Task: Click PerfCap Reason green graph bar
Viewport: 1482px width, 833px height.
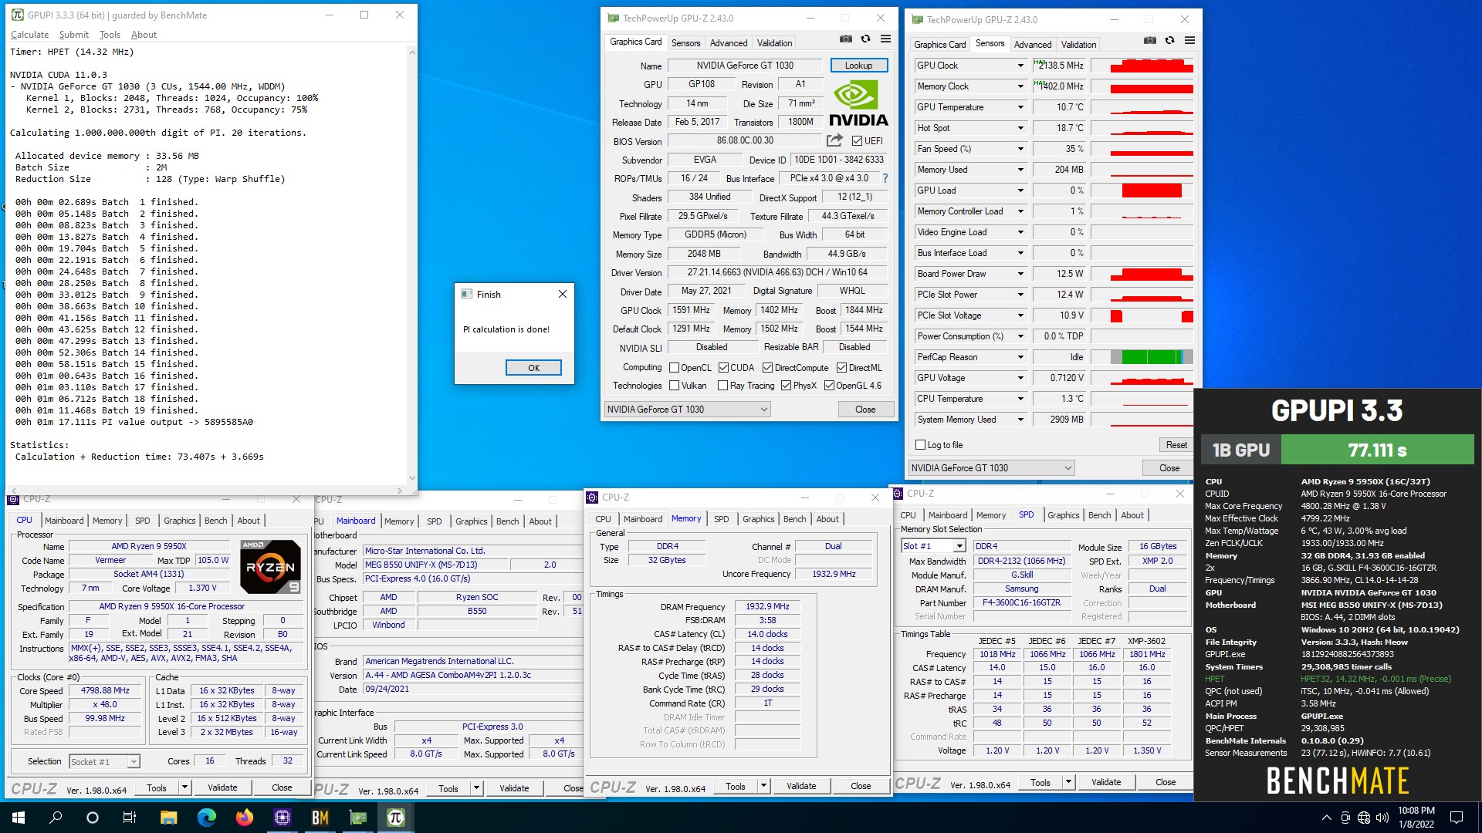Action: pyautogui.click(x=1152, y=357)
